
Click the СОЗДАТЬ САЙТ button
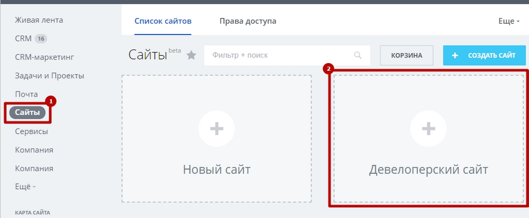coord(484,55)
